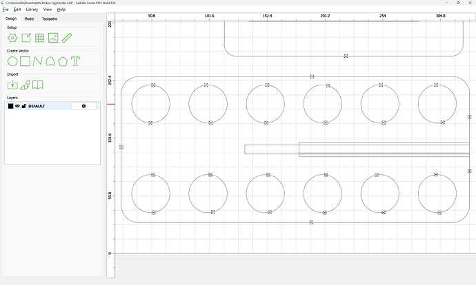
Task: Click the Import file icon
Action: 12,85
